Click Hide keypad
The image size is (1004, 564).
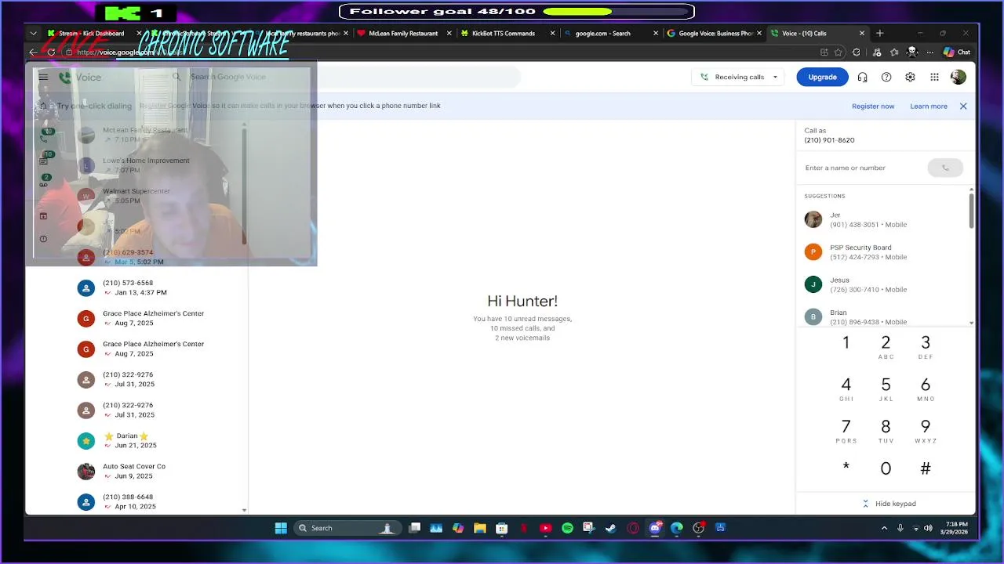[889, 504]
